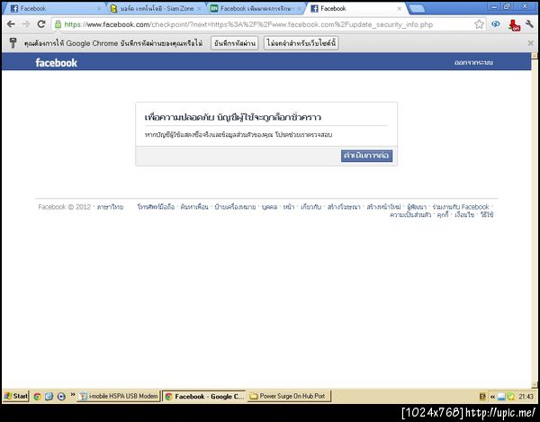Go back with the browser Back arrow
Image resolution: width=540 pixels, height=422 pixels.
coord(11,24)
